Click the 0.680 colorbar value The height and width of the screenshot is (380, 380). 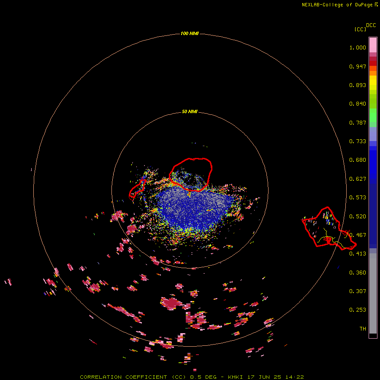click(x=358, y=160)
